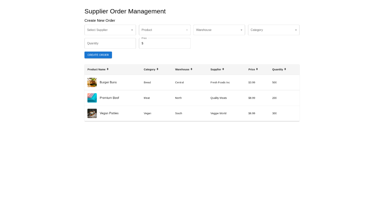Select the Fresh Foods Inc supplier cell
384x201 pixels.
point(220,82)
